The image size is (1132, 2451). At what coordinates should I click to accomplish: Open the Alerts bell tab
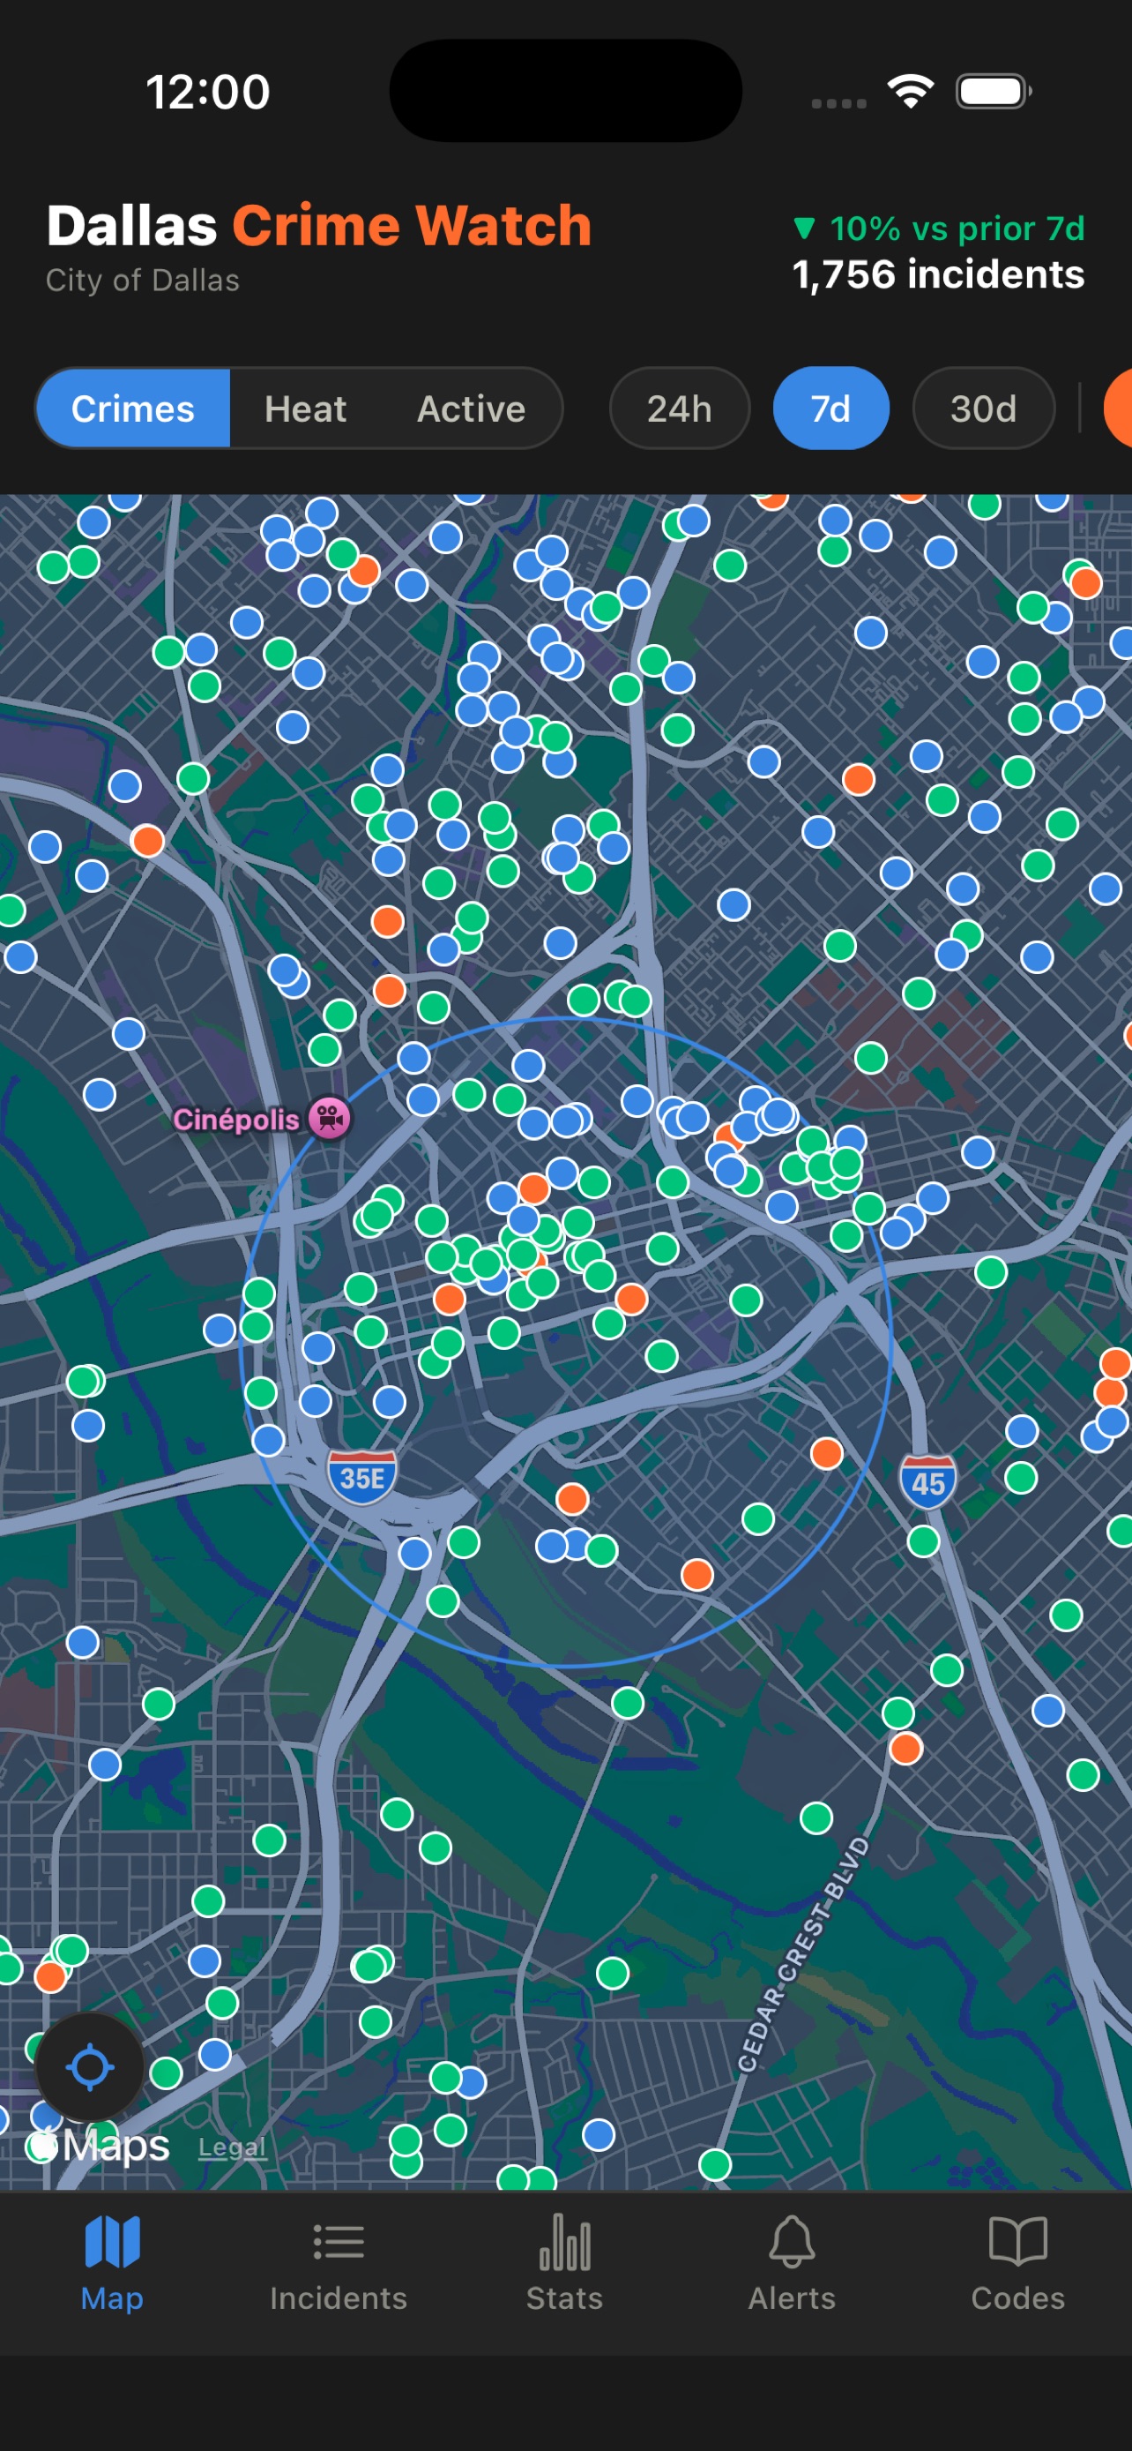(x=792, y=2264)
